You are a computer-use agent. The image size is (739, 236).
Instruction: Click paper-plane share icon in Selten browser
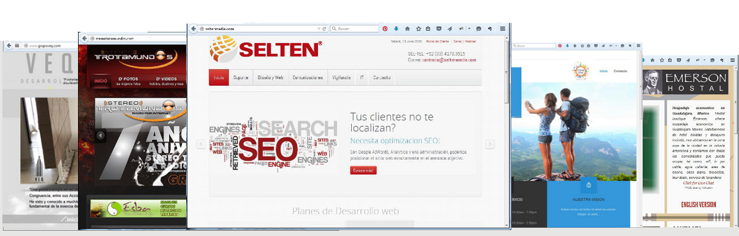[x=449, y=28]
